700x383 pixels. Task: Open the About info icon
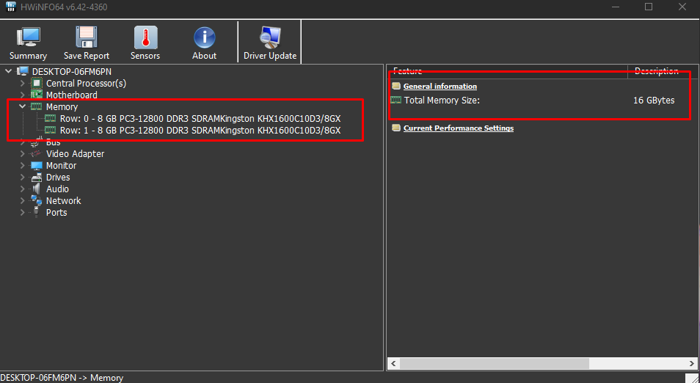(x=205, y=37)
